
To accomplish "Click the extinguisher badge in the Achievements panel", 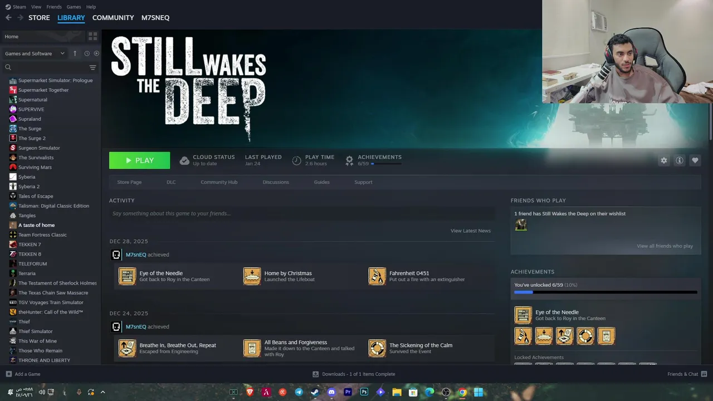I will tap(523, 336).
